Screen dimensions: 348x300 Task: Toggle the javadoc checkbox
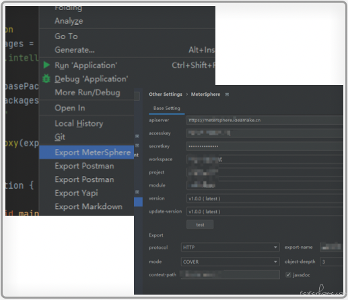pos(288,274)
